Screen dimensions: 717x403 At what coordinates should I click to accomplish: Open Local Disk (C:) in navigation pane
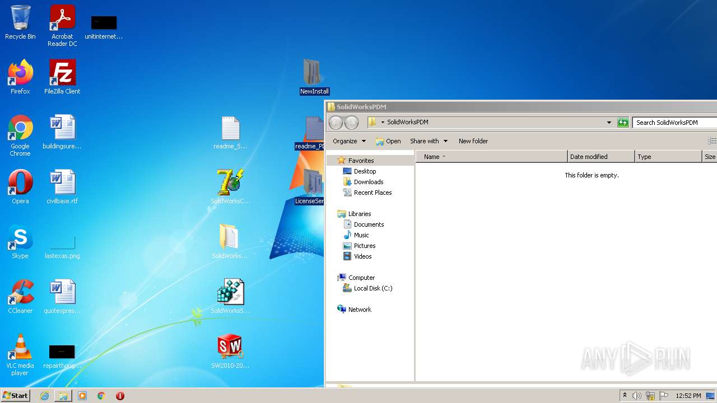coord(373,288)
